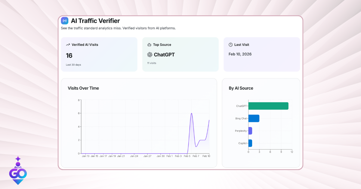
Task: Click the clock icon beside Last Visit
Action: [x=230, y=45]
